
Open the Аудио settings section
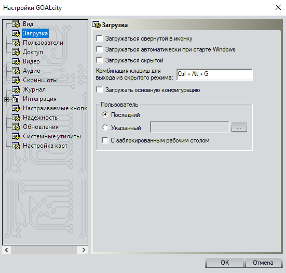pos(32,71)
